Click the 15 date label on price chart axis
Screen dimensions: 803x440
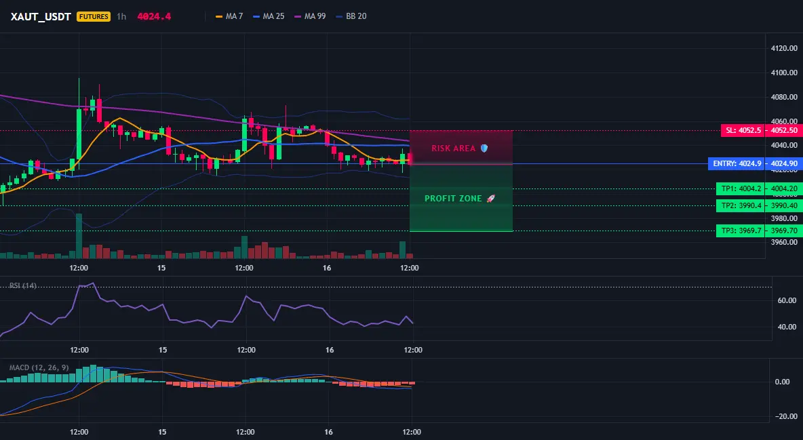161,268
